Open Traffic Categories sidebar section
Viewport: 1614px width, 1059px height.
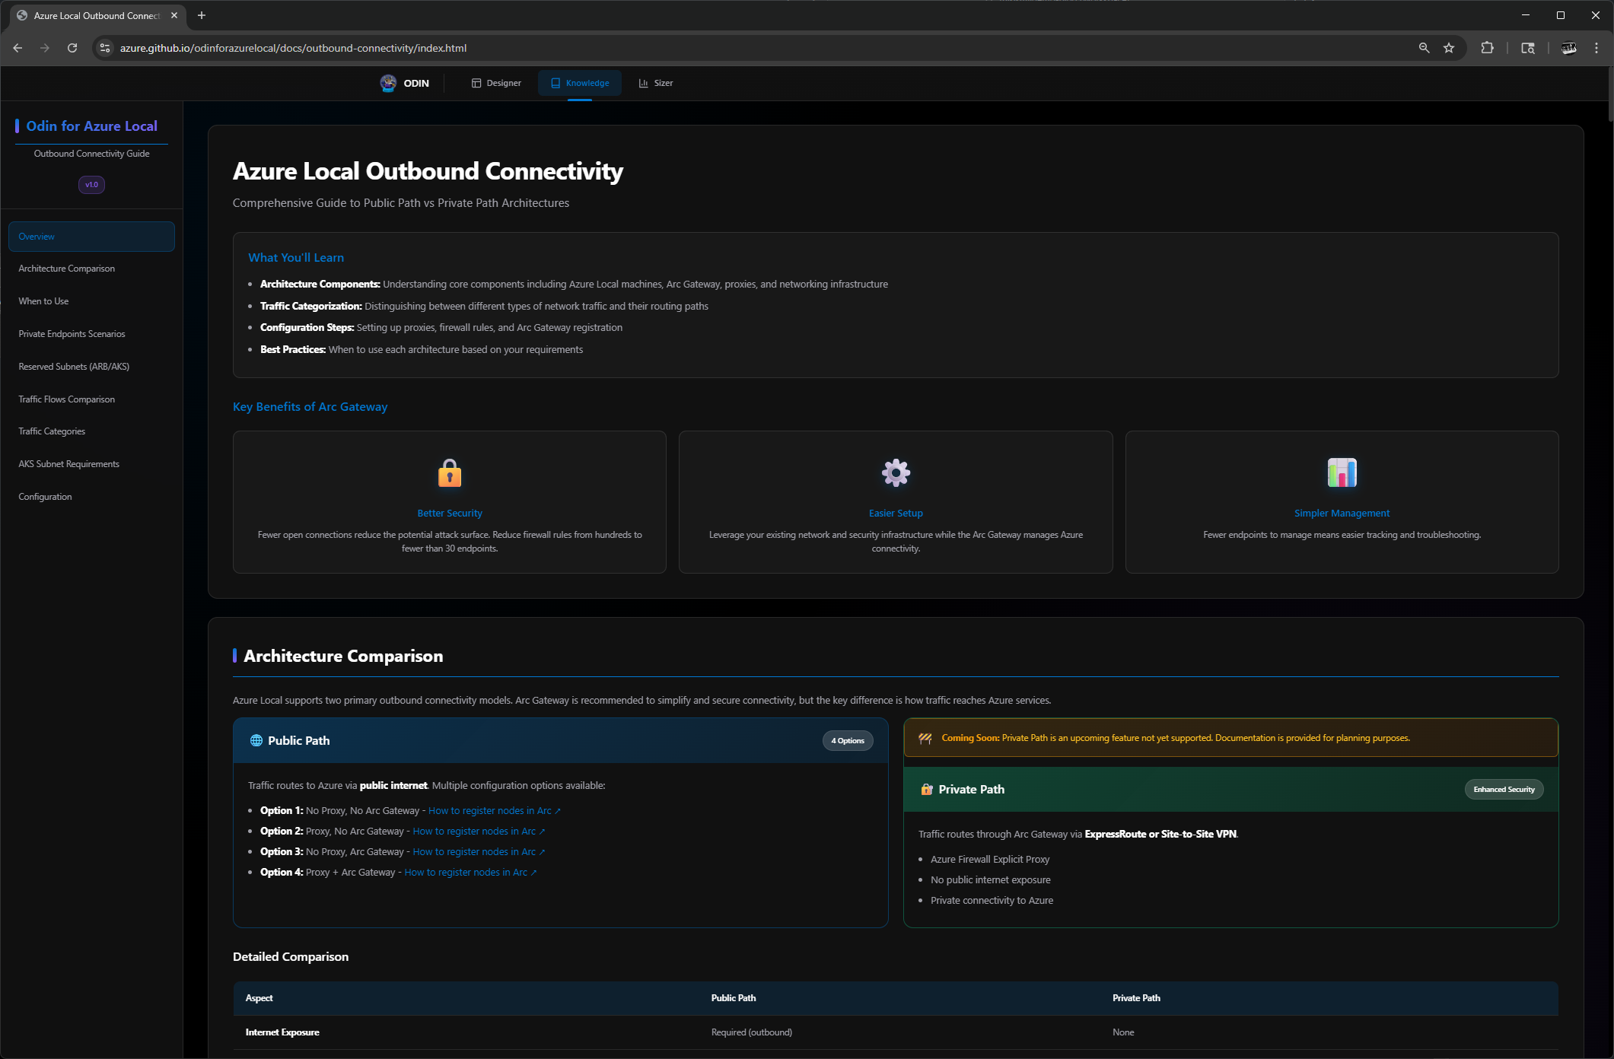pyautogui.click(x=52, y=431)
